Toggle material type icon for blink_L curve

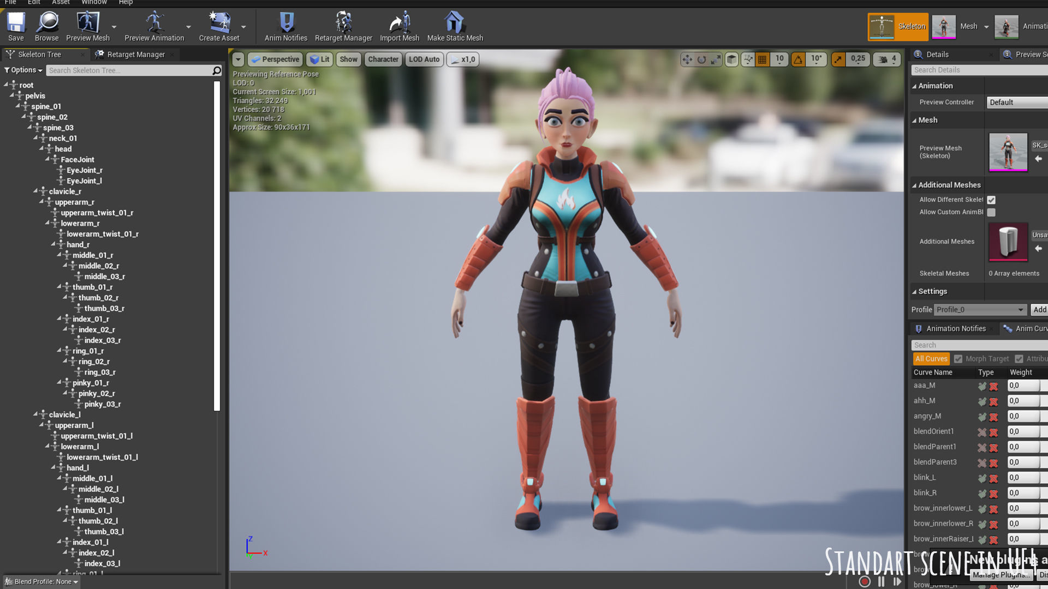click(993, 478)
